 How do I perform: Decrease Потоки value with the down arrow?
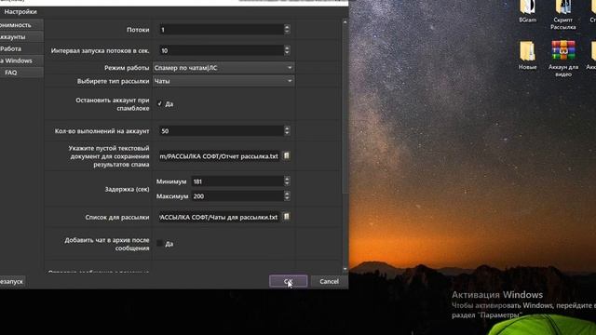[287, 32]
